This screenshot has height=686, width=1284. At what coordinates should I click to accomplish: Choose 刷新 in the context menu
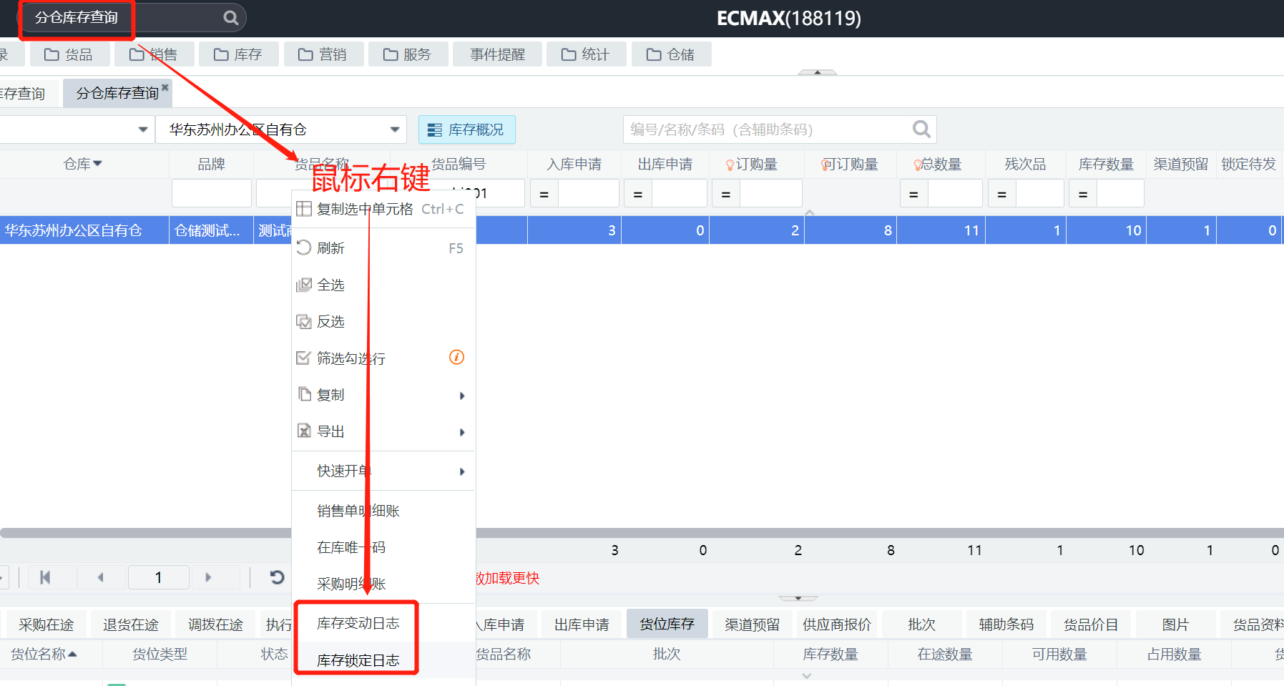pos(383,248)
